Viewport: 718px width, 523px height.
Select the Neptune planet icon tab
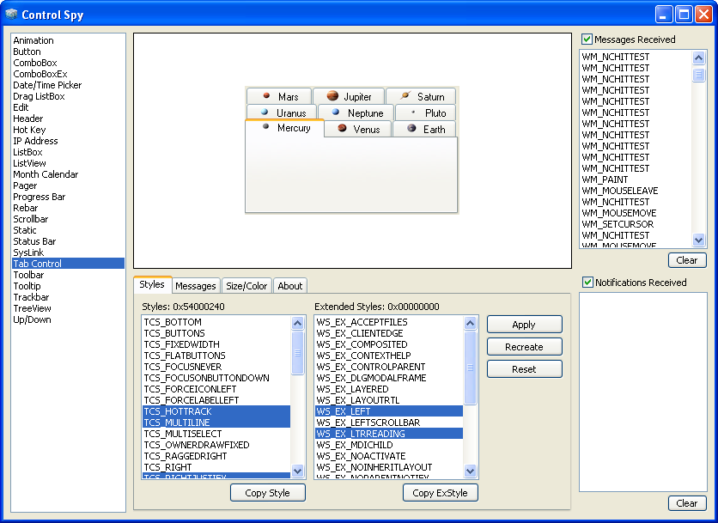point(356,113)
